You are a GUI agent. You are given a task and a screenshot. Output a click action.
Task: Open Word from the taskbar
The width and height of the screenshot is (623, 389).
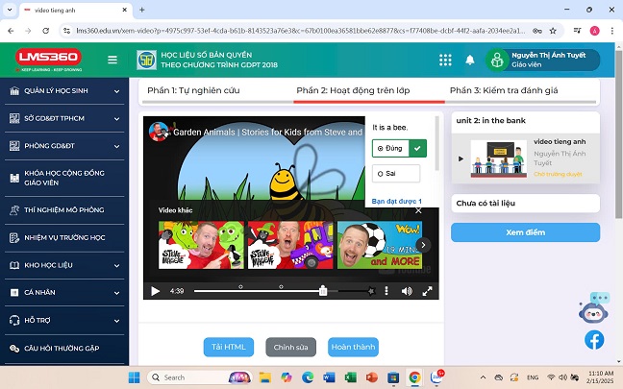329,377
